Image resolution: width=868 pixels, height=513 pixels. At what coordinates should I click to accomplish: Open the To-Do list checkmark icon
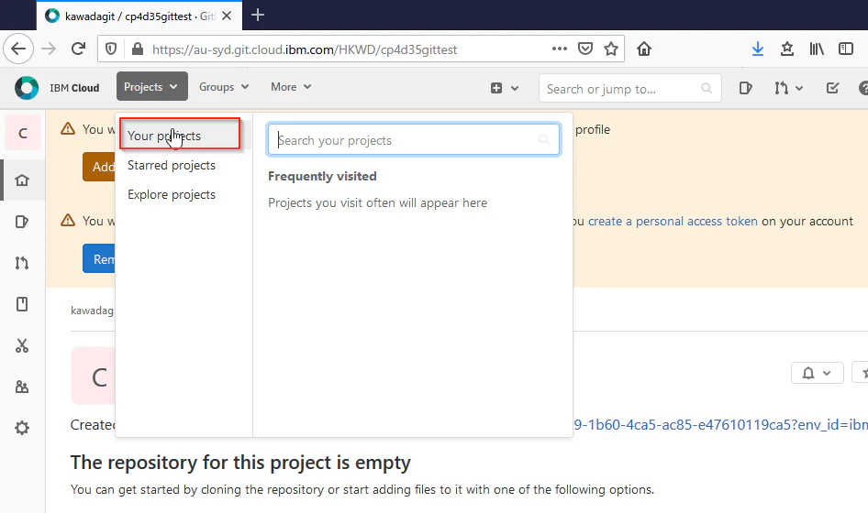[x=832, y=88]
